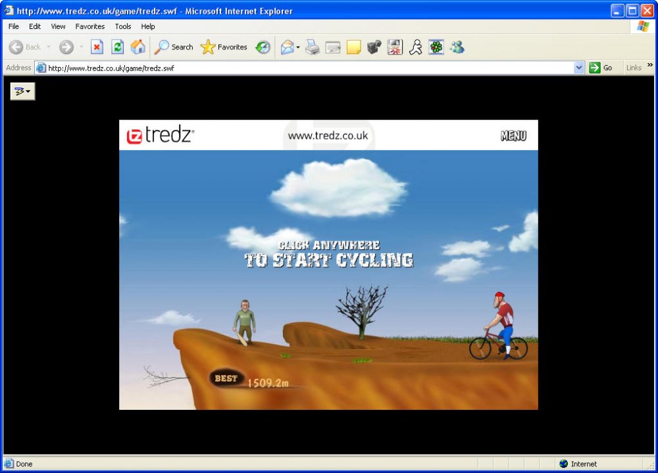Go to the Home page

tap(138, 47)
